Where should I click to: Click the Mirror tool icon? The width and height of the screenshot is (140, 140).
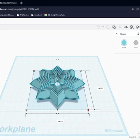pyautogui.click(x=126, y=27)
